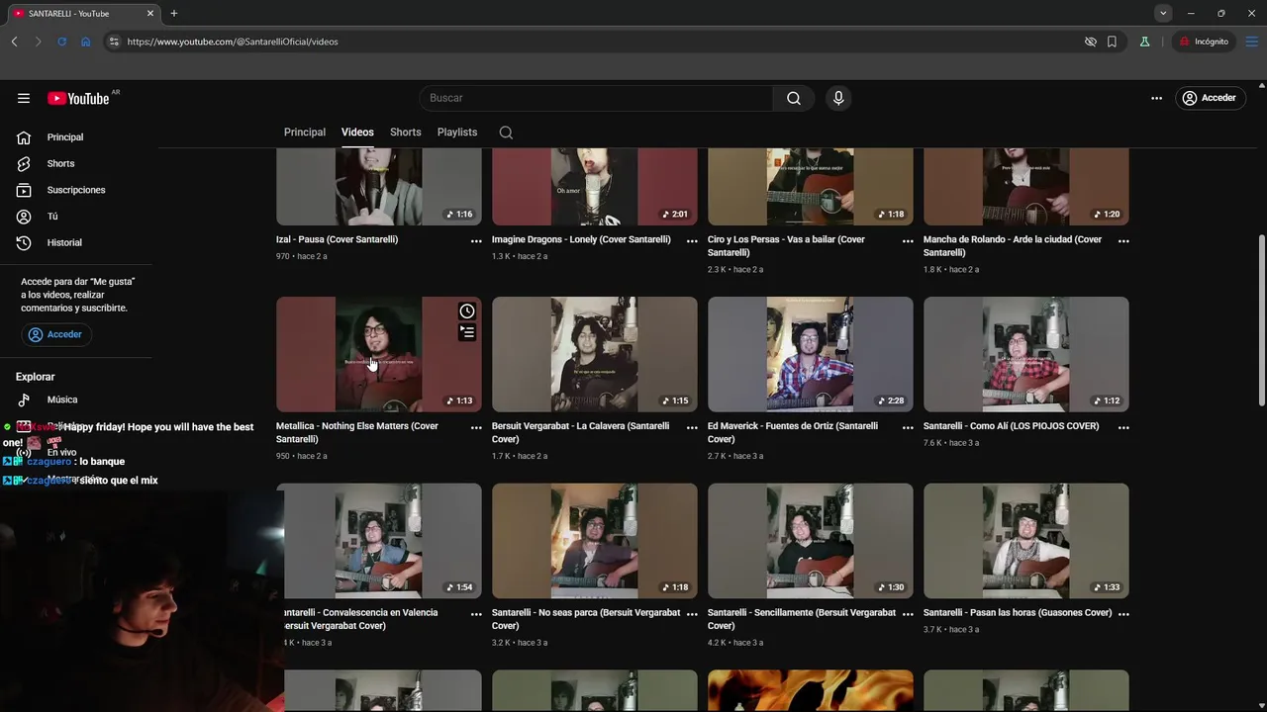Open the browser main menu
Viewport: 1267px width, 712px height.
click(1251, 42)
